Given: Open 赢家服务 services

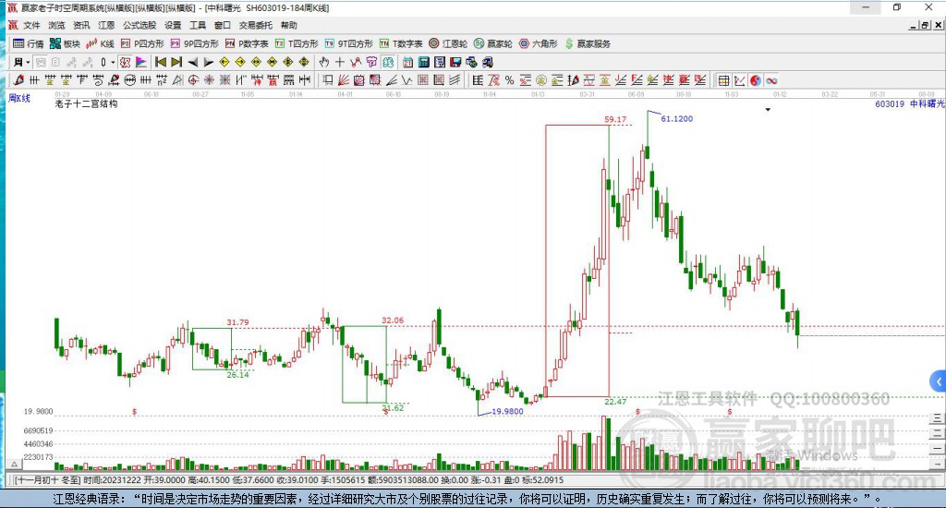Looking at the screenshot, I should point(588,43).
